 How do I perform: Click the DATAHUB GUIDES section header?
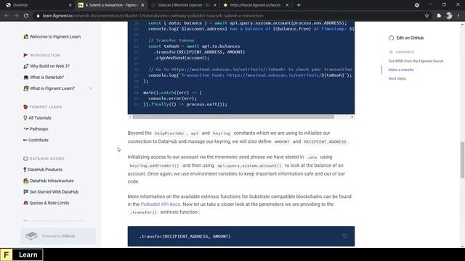46,159
